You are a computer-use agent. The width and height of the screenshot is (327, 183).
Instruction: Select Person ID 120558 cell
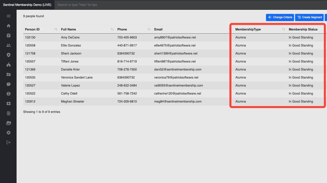pos(30,45)
